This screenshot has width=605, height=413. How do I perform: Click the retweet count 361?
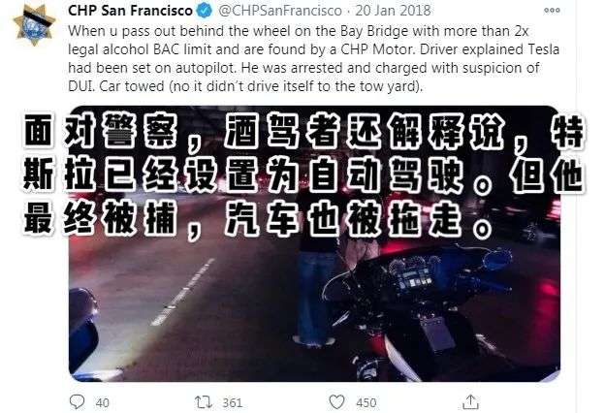click(x=233, y=403)
